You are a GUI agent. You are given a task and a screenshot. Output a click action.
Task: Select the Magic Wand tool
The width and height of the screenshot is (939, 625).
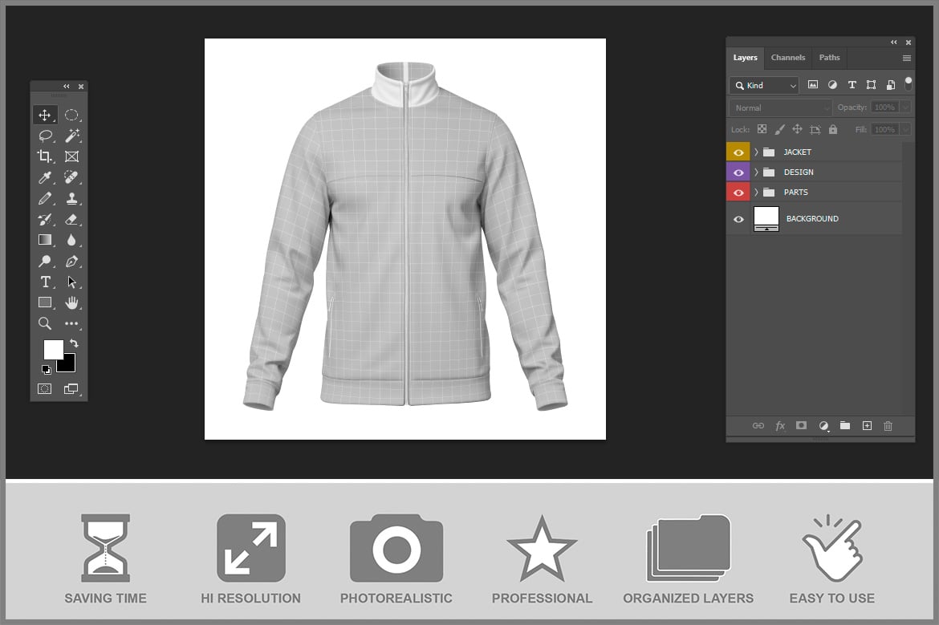(x=72, y=136)
